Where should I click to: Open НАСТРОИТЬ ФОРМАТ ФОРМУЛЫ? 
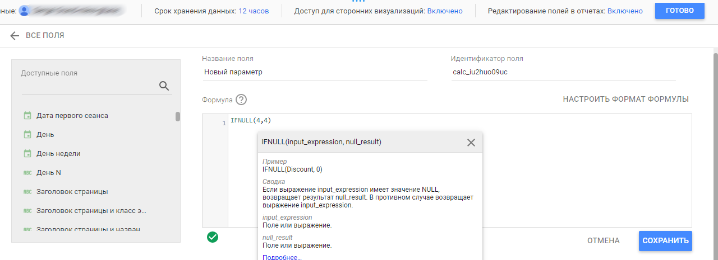click(x=625, y=100)
